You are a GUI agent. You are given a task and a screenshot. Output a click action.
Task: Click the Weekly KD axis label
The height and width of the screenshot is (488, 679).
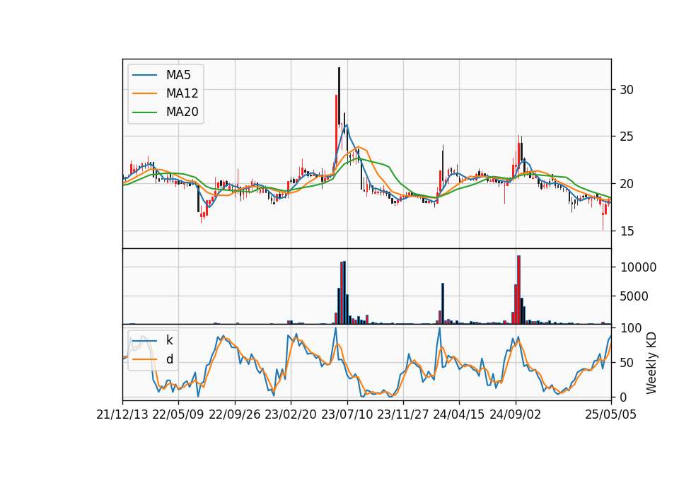(651, 363)
